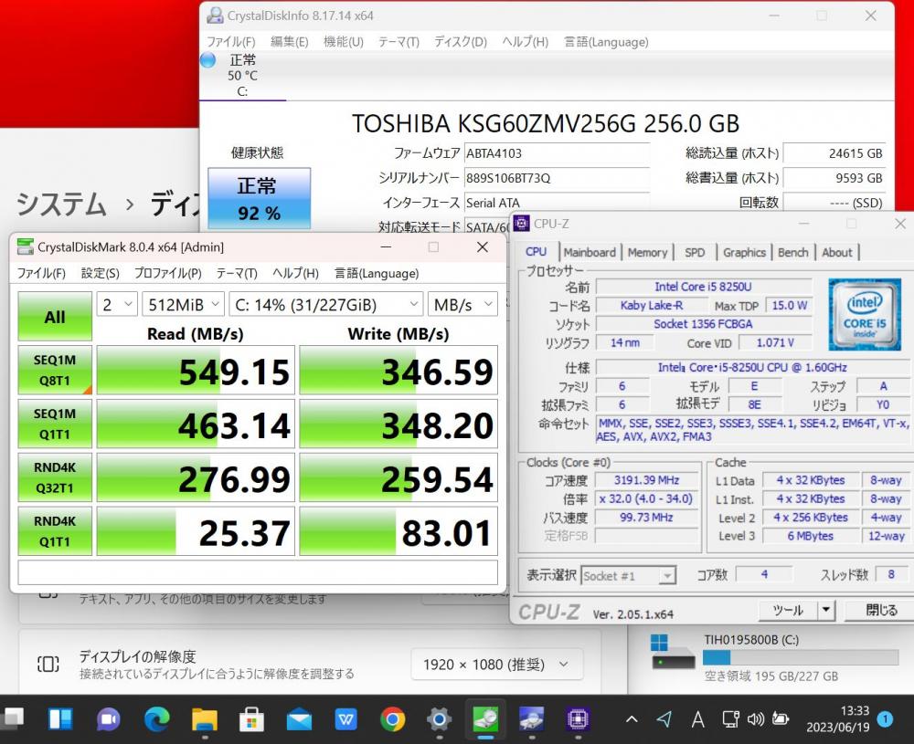Open Microsoft Store from the taskbar
This screenshot has width=914, height=744.
click(x=252, y=719)
